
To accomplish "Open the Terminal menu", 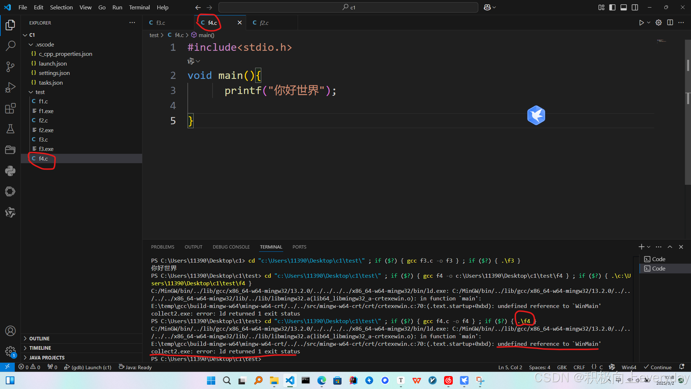I will click(139, 7).
